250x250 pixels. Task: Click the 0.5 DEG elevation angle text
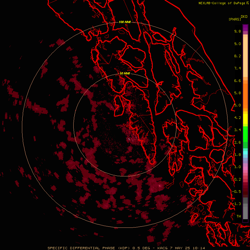141,248
